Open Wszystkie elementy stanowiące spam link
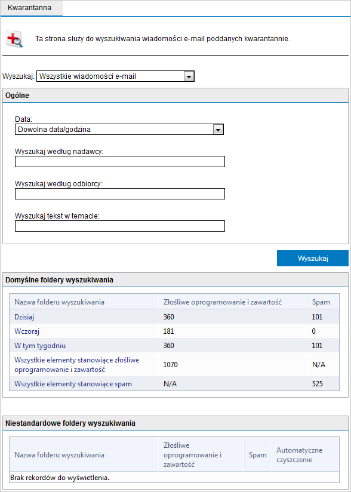The width and height of the screenshot is (351, 492). click(x=73, y=384)
